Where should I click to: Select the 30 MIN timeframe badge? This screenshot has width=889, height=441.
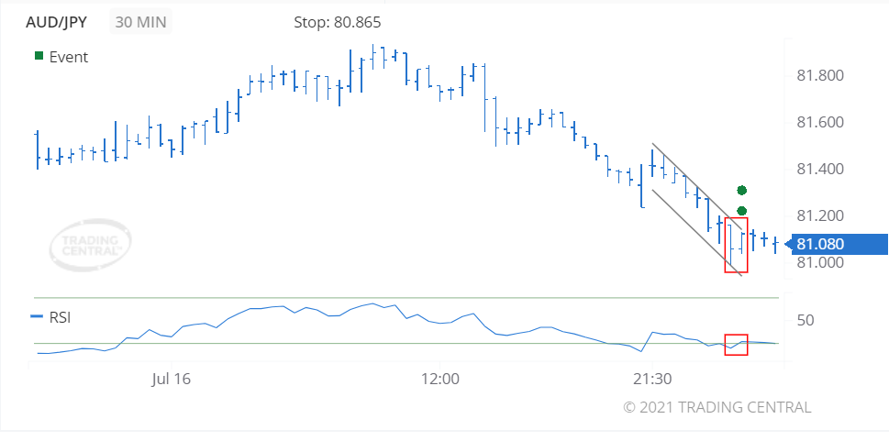140,22
